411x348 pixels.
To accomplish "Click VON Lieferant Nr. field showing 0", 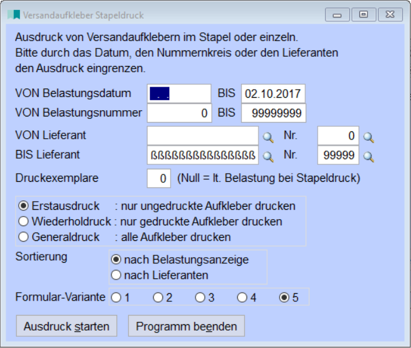I will (338, 136).
